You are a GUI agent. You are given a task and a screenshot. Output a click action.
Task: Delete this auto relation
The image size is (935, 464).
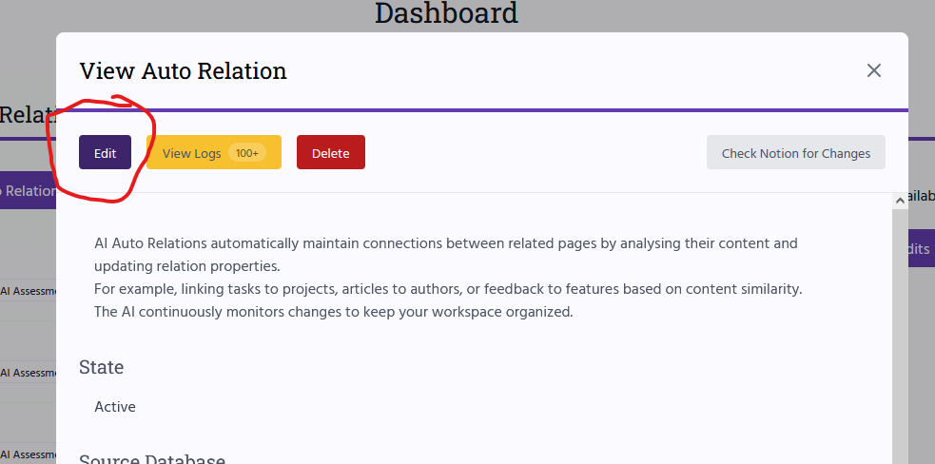tap(331, 153)
